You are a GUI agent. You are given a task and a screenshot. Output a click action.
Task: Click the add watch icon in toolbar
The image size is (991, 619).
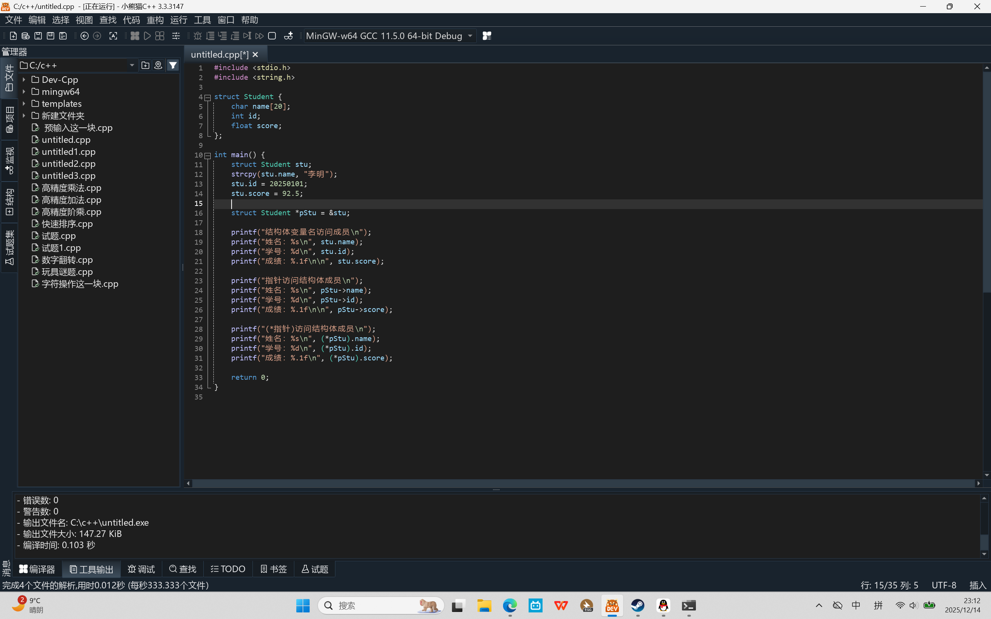tap(288, 36)
